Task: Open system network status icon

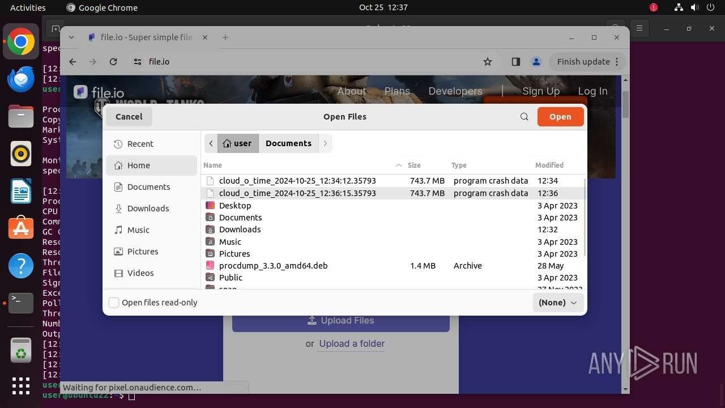Action: click(679, 7)
